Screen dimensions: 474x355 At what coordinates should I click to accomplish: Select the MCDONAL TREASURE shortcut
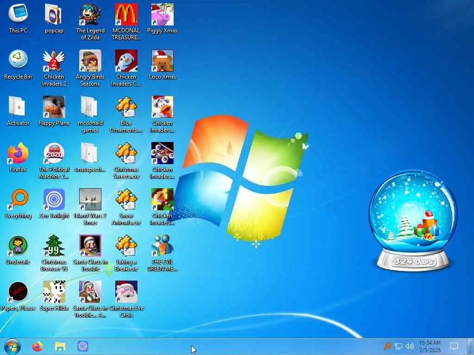coord(126,22)
